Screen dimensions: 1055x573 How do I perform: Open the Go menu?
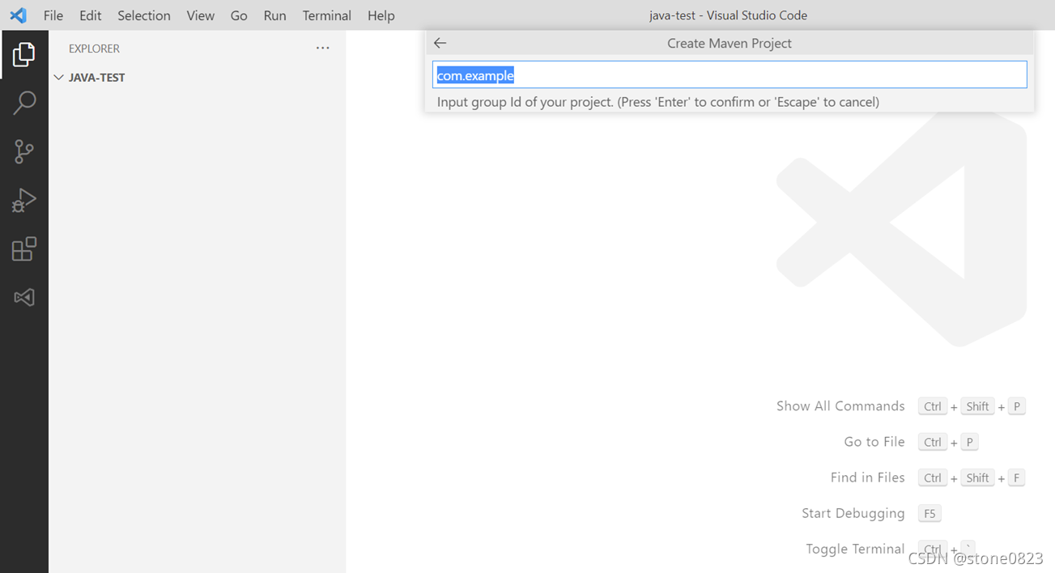[239, 15]
